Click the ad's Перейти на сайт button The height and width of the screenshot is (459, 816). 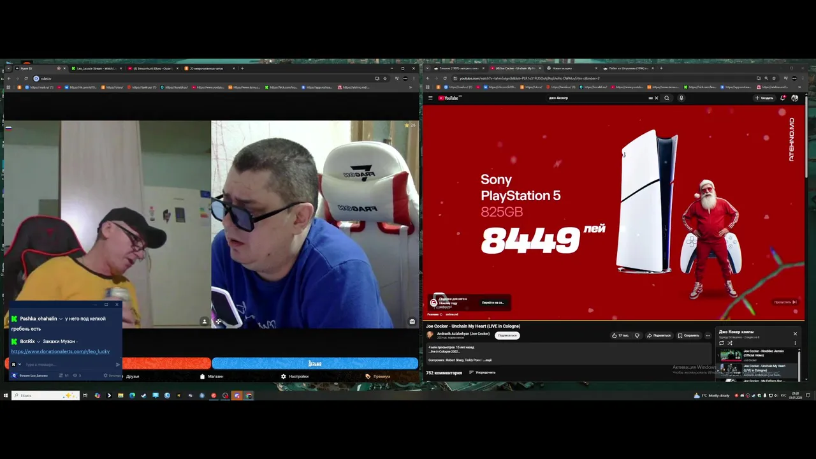[493, 303]
